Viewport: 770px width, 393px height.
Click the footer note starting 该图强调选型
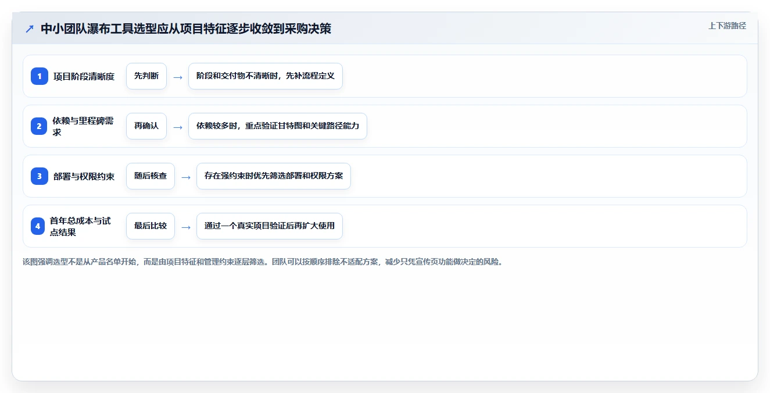(x=263, y=262)
